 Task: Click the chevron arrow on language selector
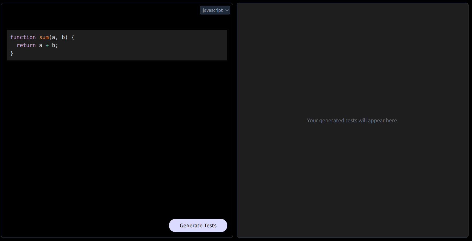227,10
